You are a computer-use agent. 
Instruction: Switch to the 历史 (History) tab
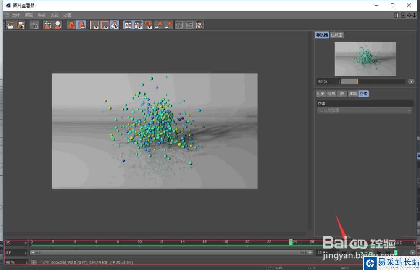tap(320, 94)
